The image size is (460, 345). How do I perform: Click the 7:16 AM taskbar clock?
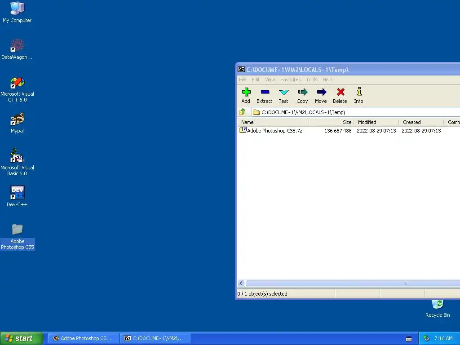click(443, 339)
